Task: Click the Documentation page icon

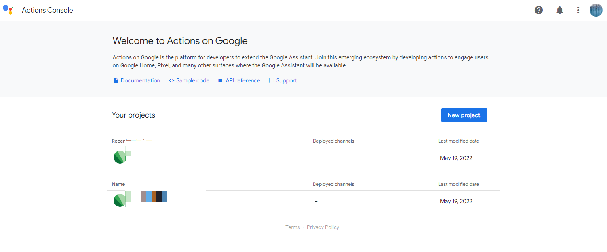Action: point(116,80)
